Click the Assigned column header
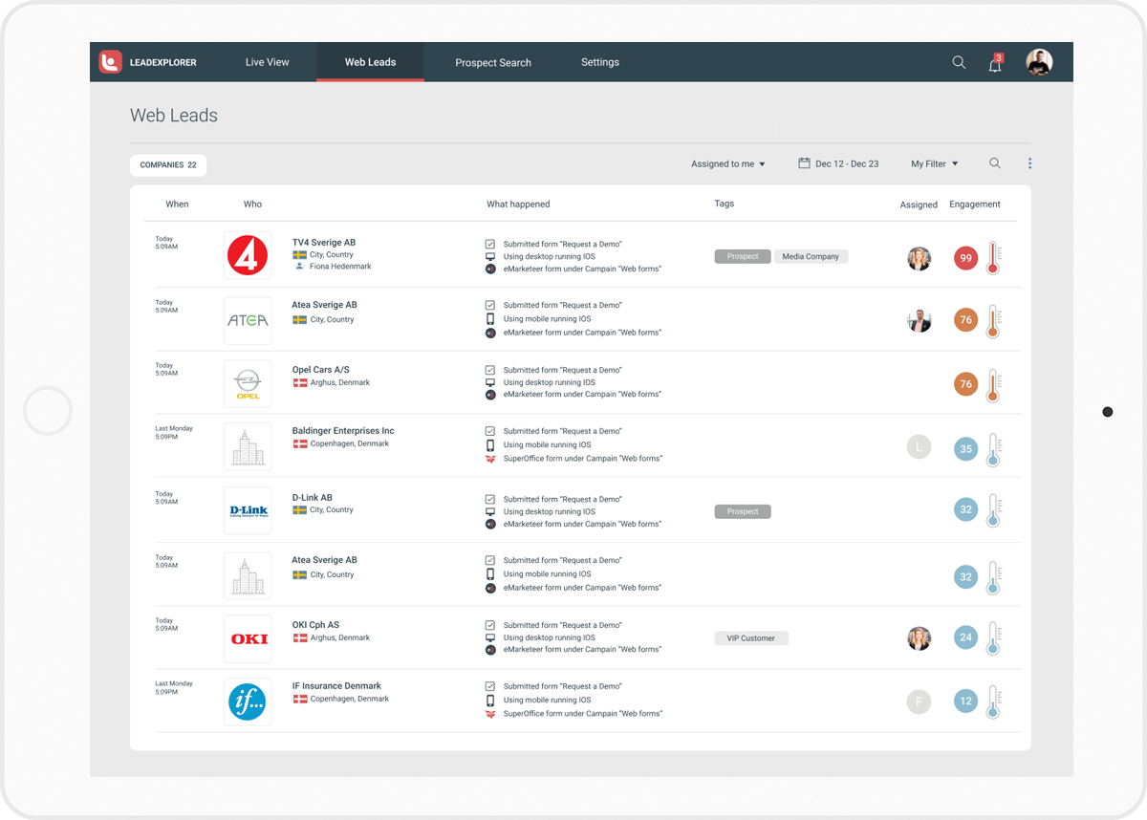1147x820 pixels. [919, 205]
